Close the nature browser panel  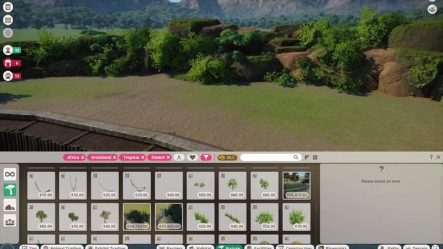coord(438,157)
